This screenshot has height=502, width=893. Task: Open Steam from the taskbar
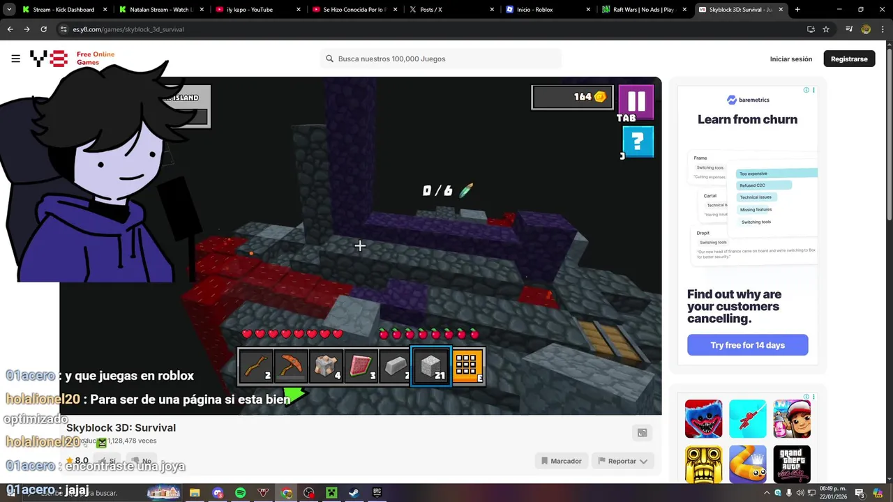(354, 493)
